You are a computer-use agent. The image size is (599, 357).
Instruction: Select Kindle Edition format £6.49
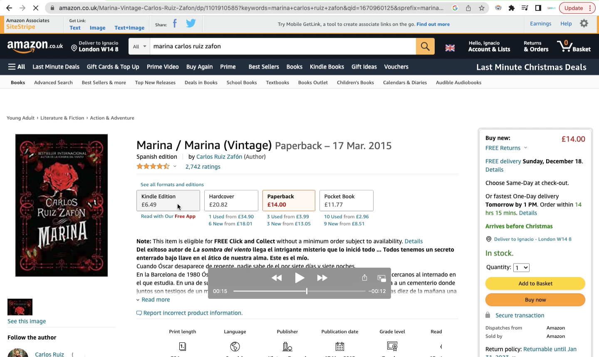point(168,200)
